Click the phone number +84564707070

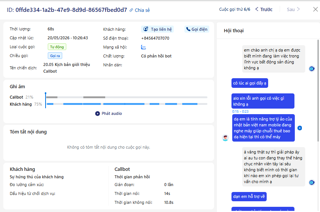tap(155, 38)
